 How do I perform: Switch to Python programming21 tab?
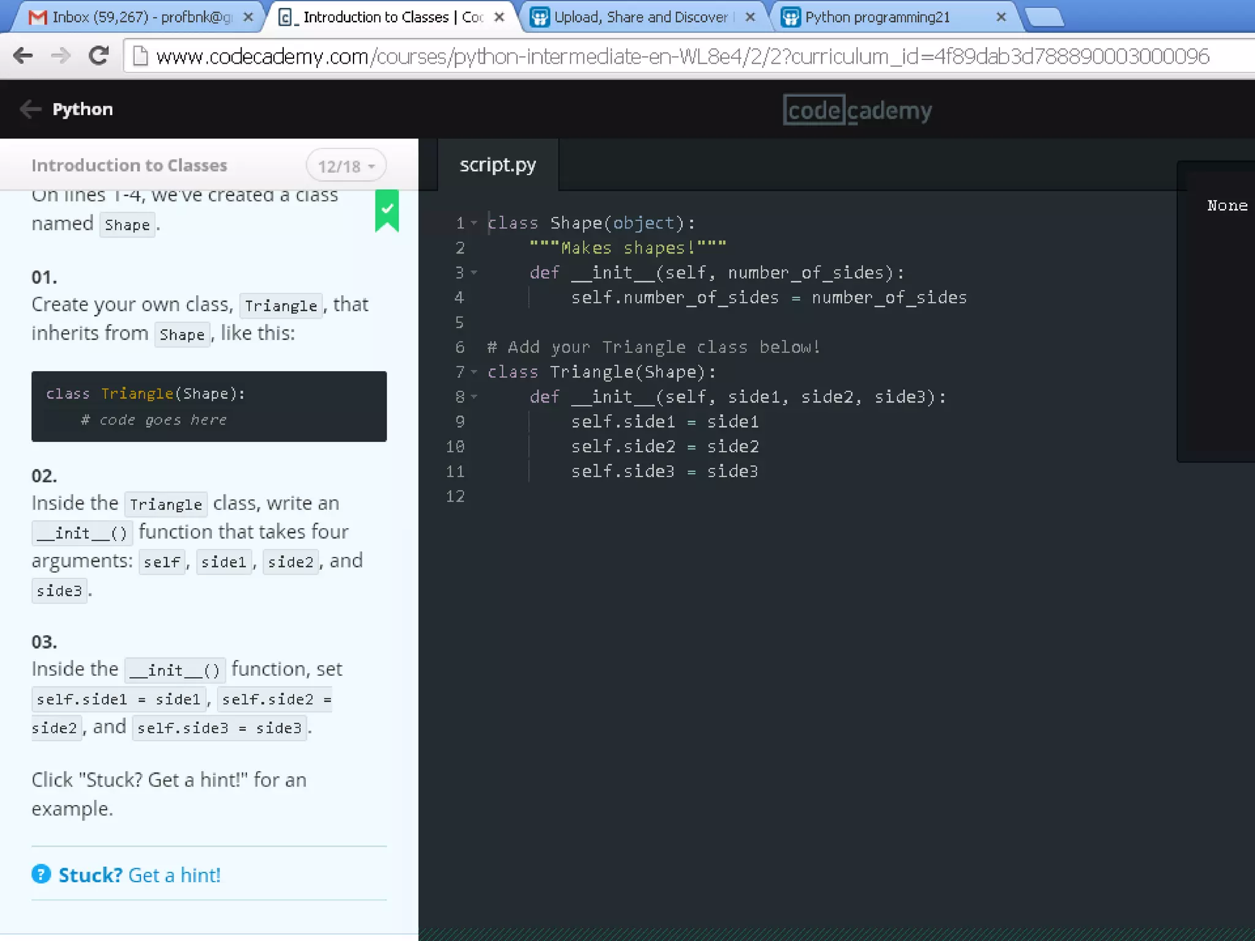895,17
